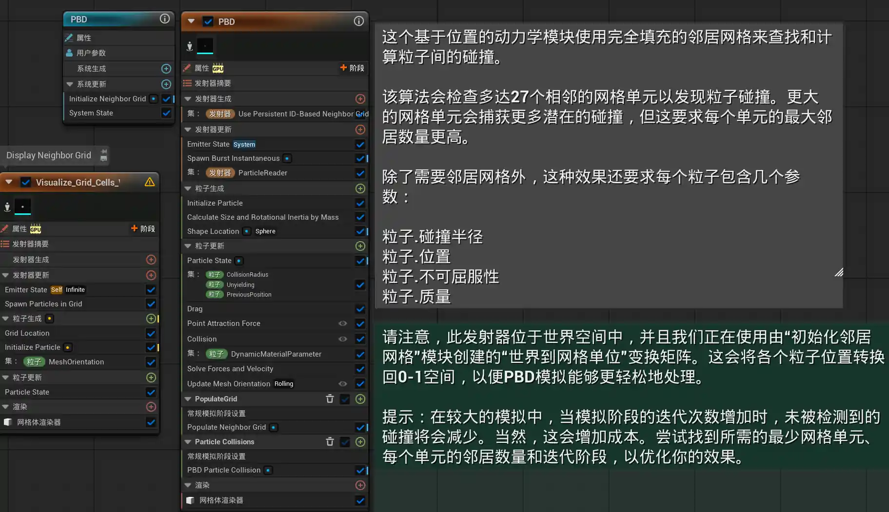Collapse the 粒子生成 section in the PBD emitter
This screenshot has height=512, width=889.
point(188,189)
